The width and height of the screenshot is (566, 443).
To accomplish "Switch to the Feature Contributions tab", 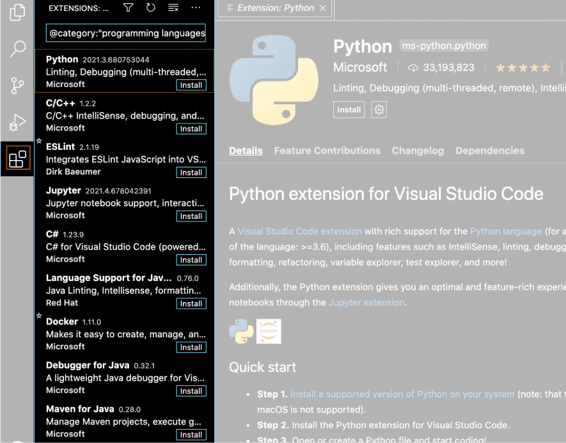I will (327, 150).
